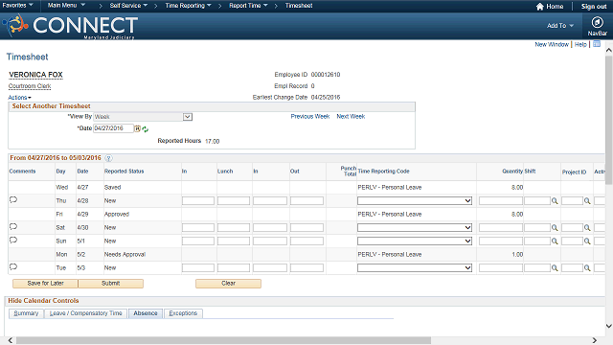Expand the Favorites menu
The width and height of the screenshot is (613, 345).
(x=17, y=6)
